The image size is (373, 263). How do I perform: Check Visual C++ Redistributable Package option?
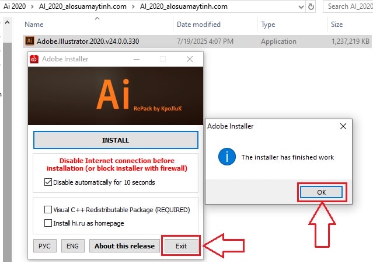point(48,210)
